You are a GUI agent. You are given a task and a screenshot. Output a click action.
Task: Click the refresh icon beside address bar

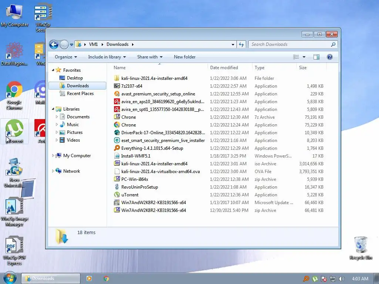click(x=241, y=44)
